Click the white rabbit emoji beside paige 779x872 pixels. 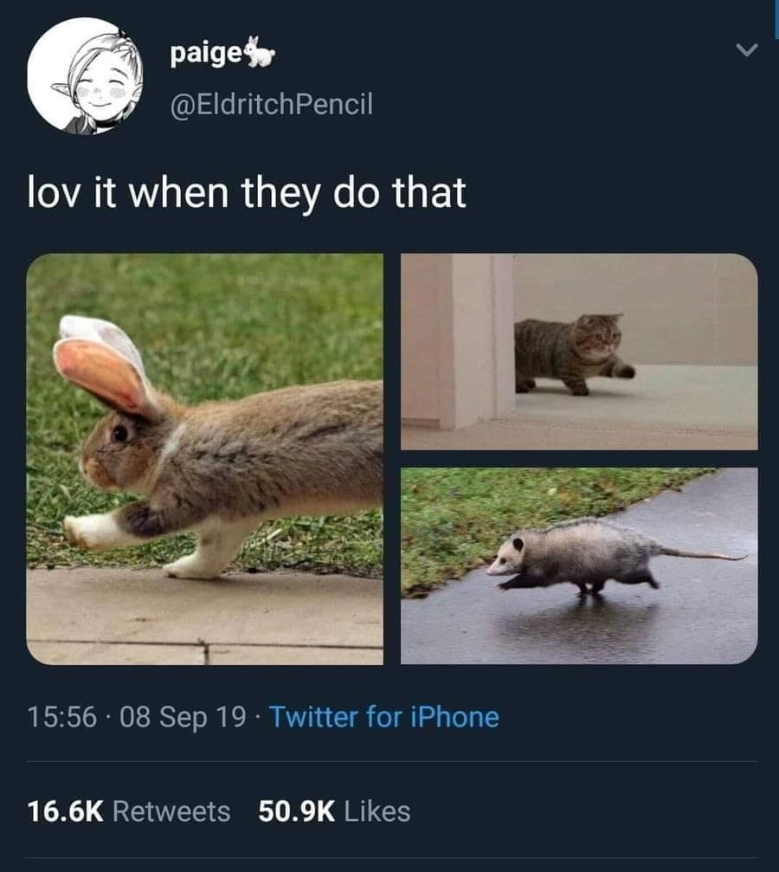261,52
